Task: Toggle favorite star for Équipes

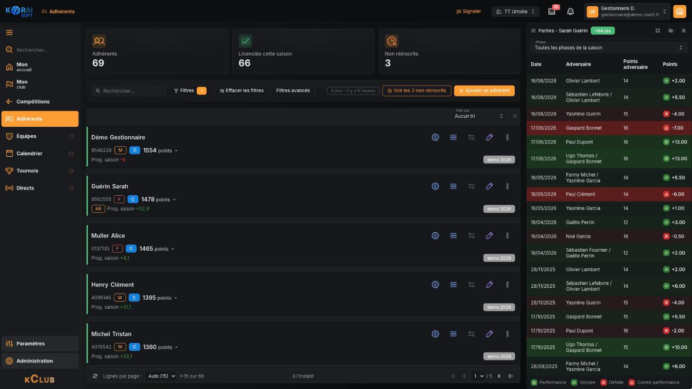Action: click(x=71, y=136)
